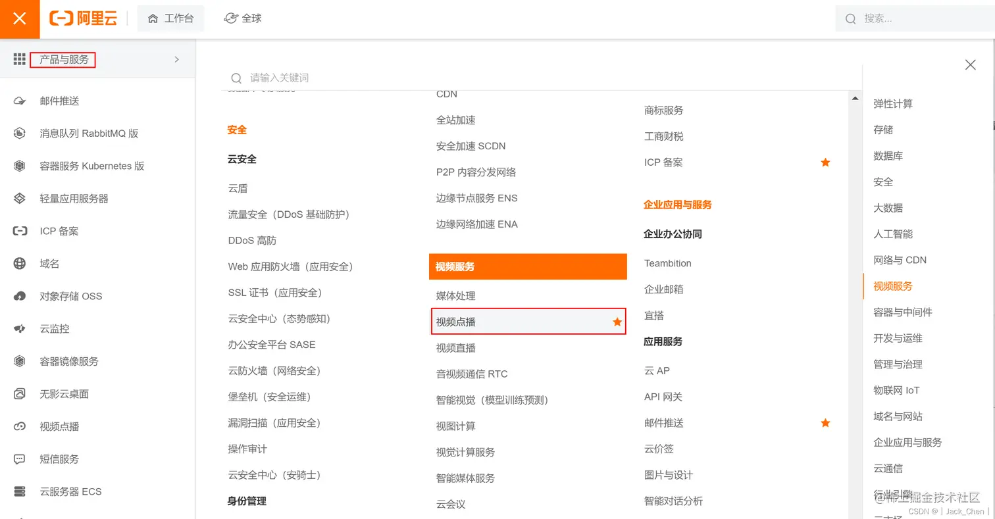Click the Alibaba Cloud logo
Image resolution: width=995 pixels, height=519 pixels.
(x=83, y=18)
